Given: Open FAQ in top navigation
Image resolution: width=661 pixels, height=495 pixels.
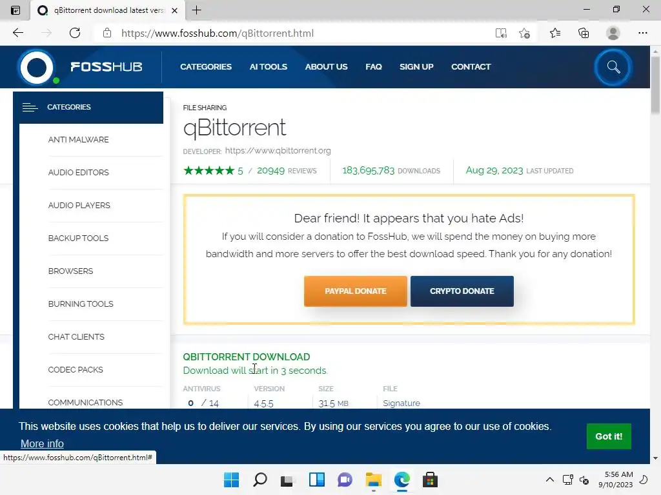Looking at the screenshot, I should [374, 67].
